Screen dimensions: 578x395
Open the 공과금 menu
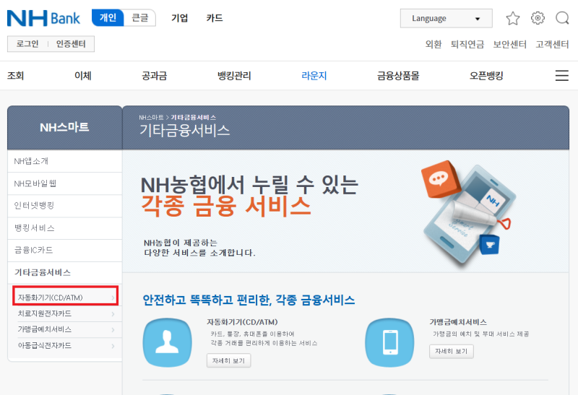pyautogui.click(x=155, y=76)
